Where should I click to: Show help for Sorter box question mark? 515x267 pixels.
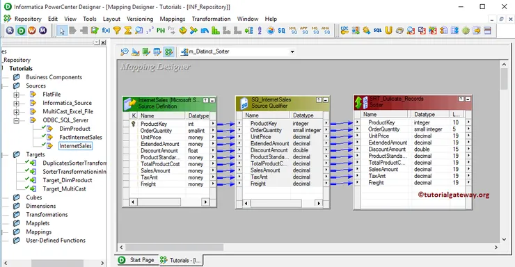[461, 99]
